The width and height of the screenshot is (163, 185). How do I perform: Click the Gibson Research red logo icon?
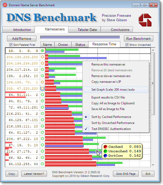(x=145, y=20)
